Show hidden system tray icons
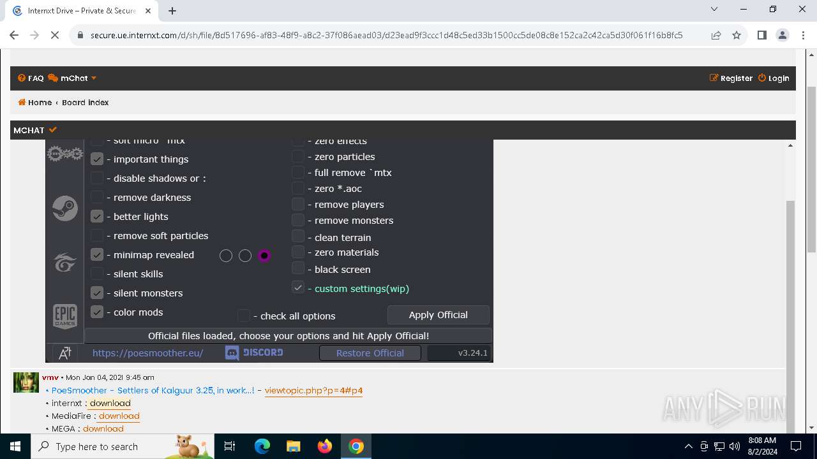 click(x=688, y=446)
